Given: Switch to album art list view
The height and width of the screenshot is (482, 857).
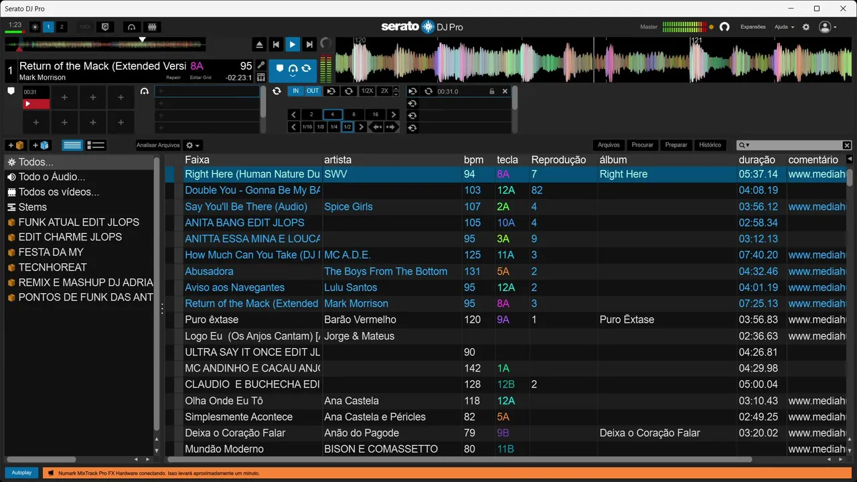Looking at the screenshot, I should (96, 145).
